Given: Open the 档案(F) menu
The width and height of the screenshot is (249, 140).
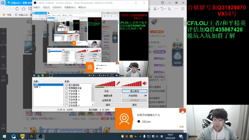Looking at the screenshot, I should (x=37, y=7).
